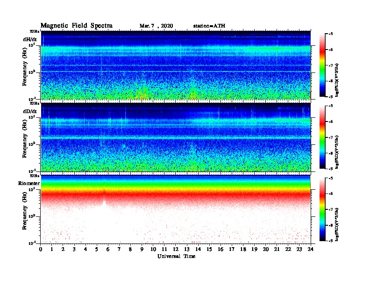
Task: Click the "Universal Time" axis label
Action: coord(176,256)
